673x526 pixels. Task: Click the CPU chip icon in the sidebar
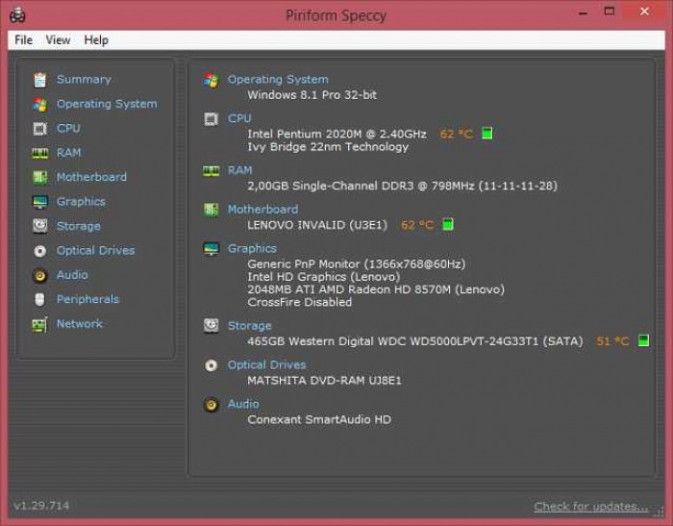point(40,129)
